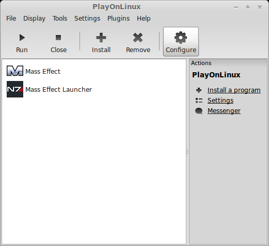Open the Display menu
Screen dimensions: 269x246
point(35,19)
